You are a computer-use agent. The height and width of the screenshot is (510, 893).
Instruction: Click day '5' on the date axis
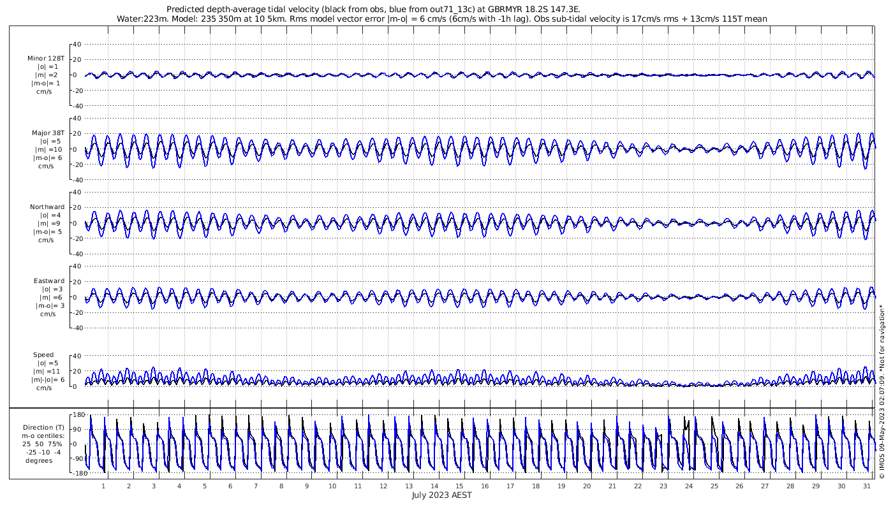(x=205, y=486)
